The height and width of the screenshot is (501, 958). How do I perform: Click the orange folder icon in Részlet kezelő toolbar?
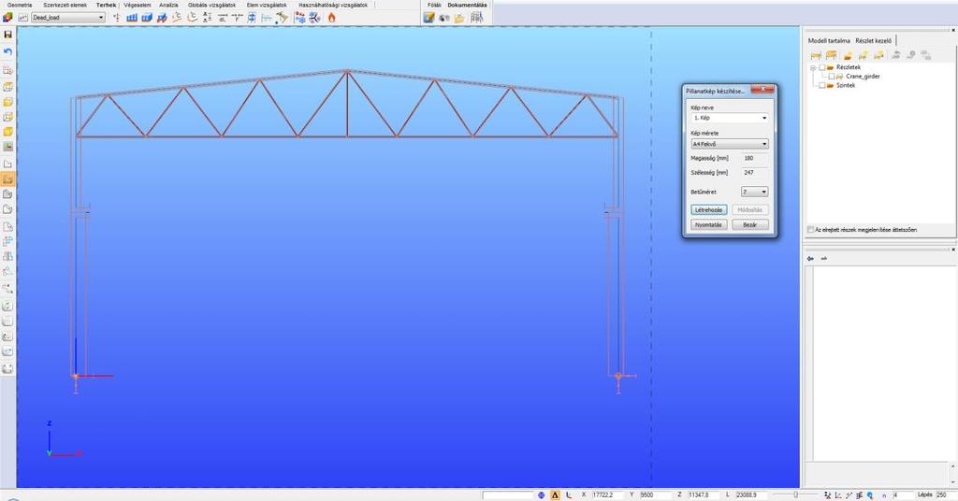[x=848, y=55]
